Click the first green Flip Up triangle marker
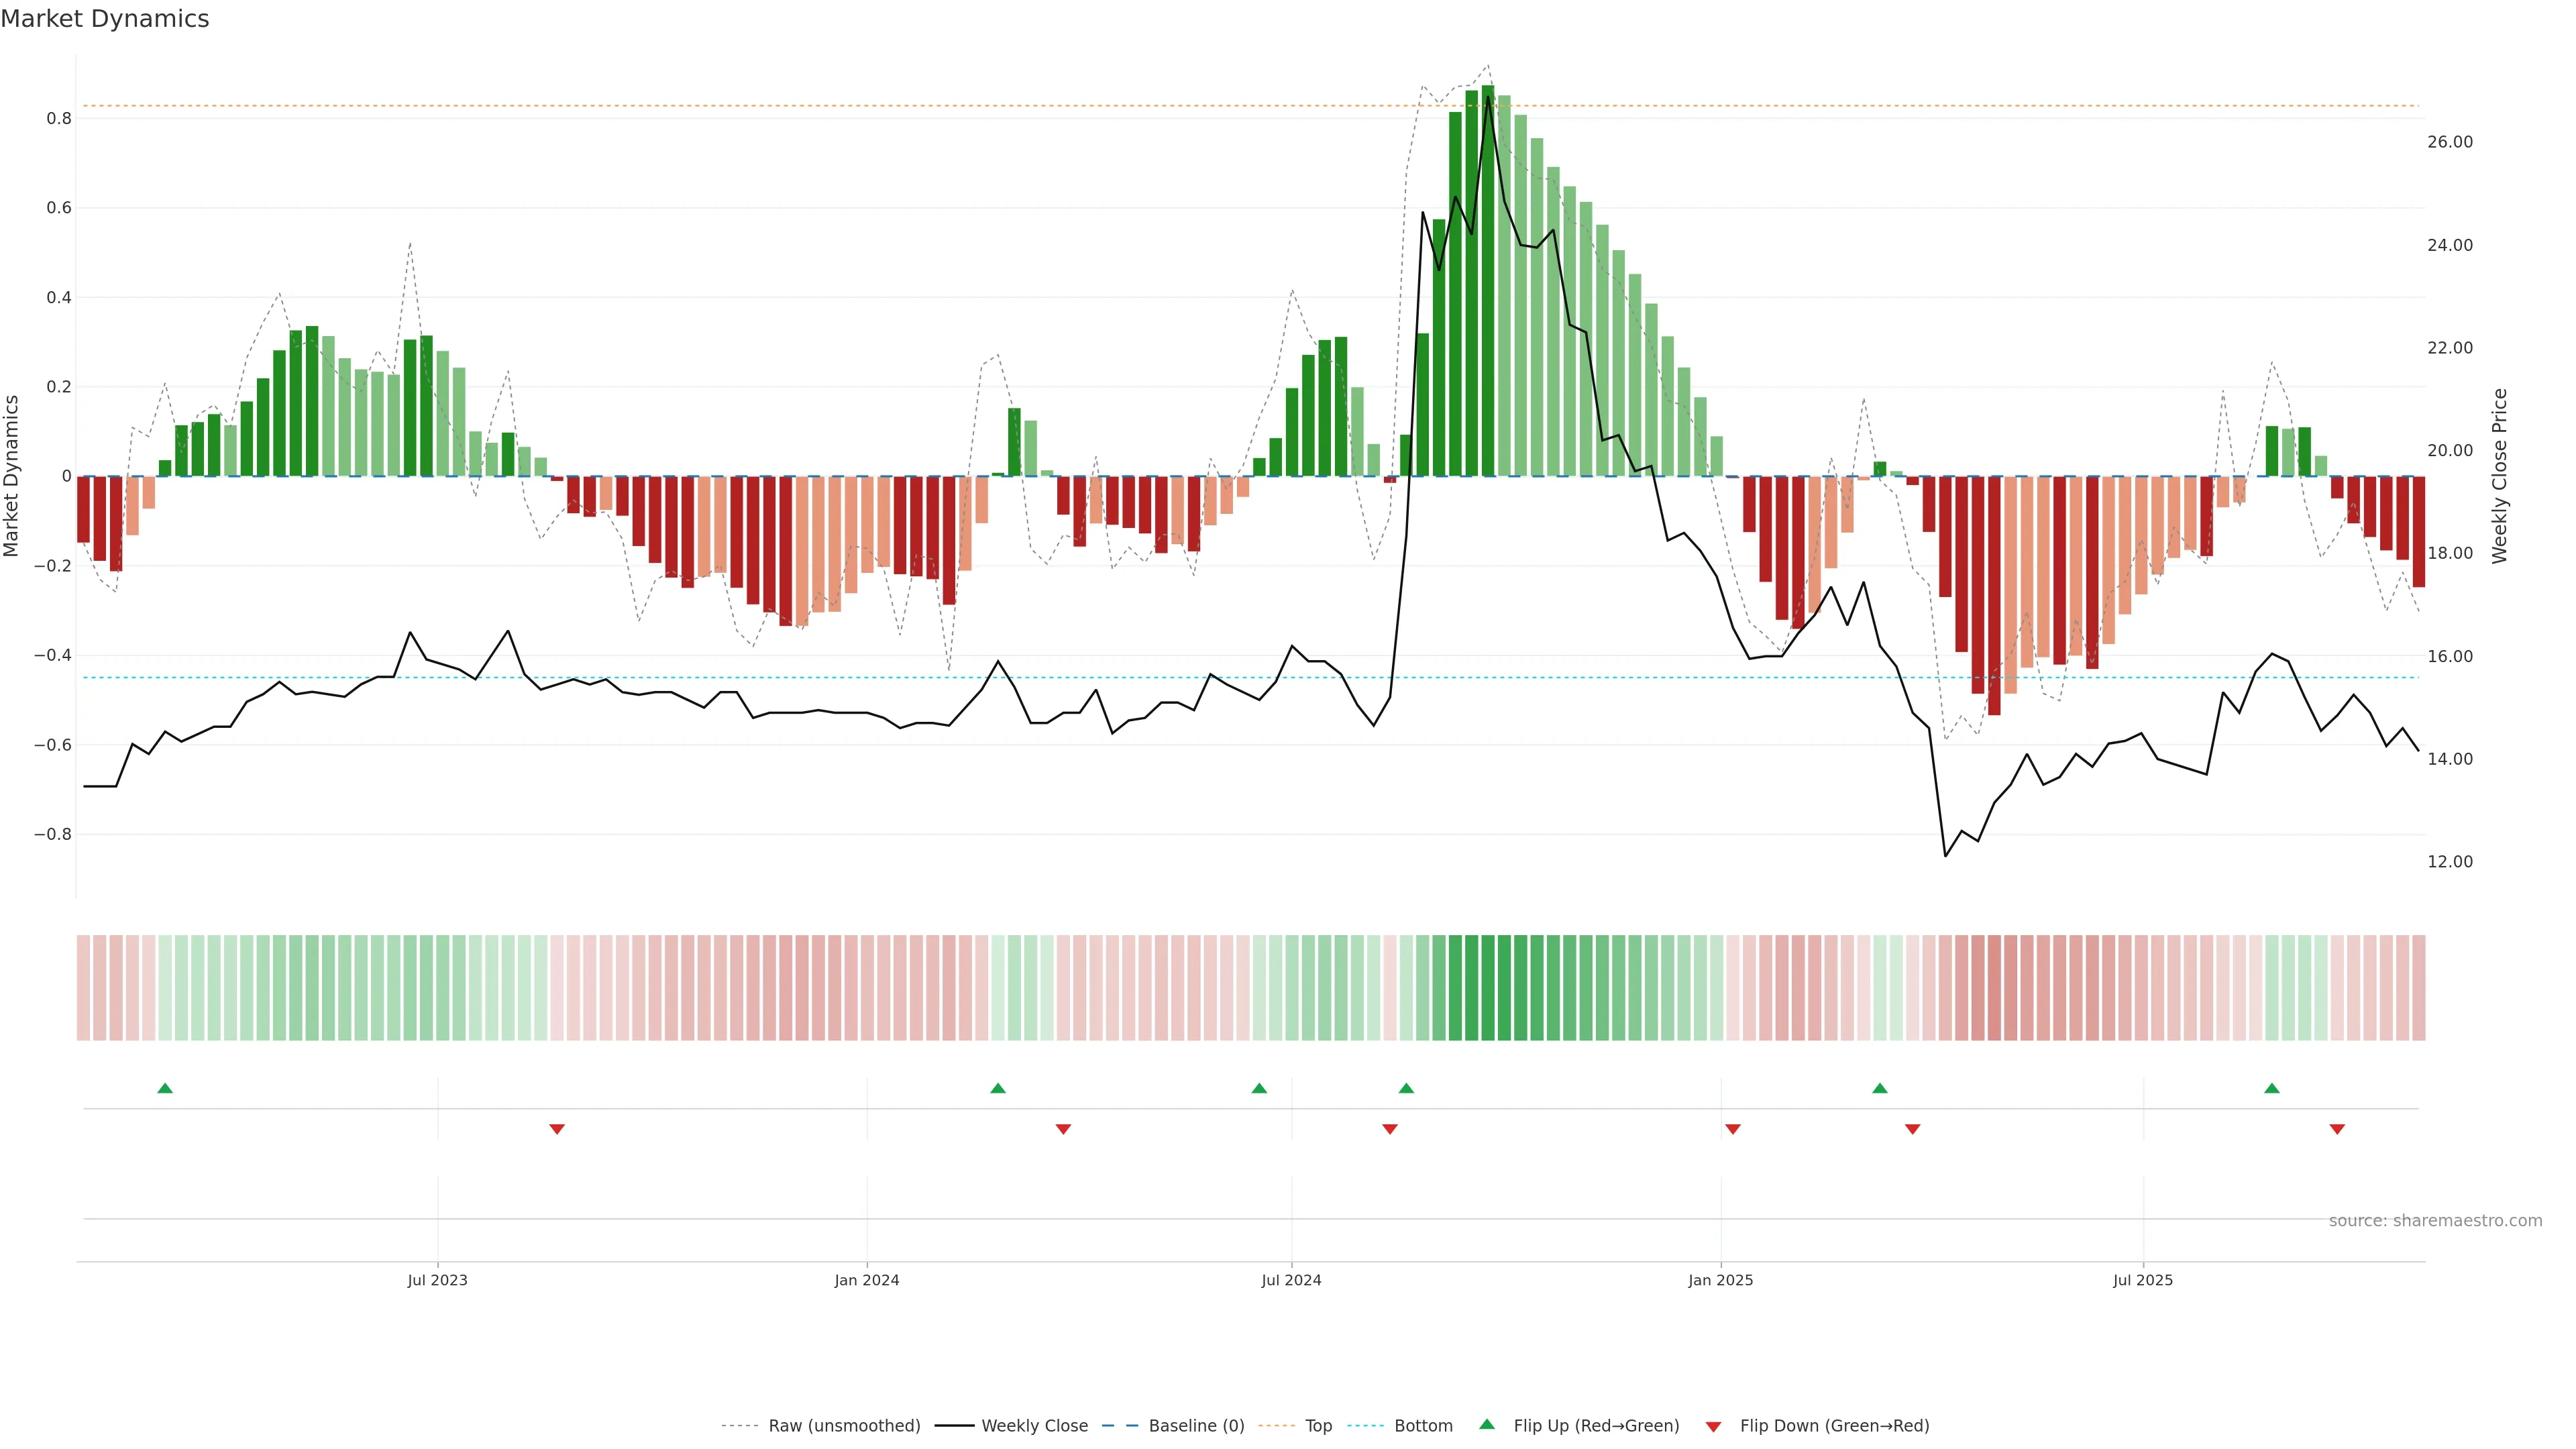 (165, 1088)
